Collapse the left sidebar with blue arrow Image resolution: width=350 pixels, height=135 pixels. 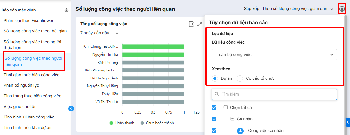coord(71,109)
